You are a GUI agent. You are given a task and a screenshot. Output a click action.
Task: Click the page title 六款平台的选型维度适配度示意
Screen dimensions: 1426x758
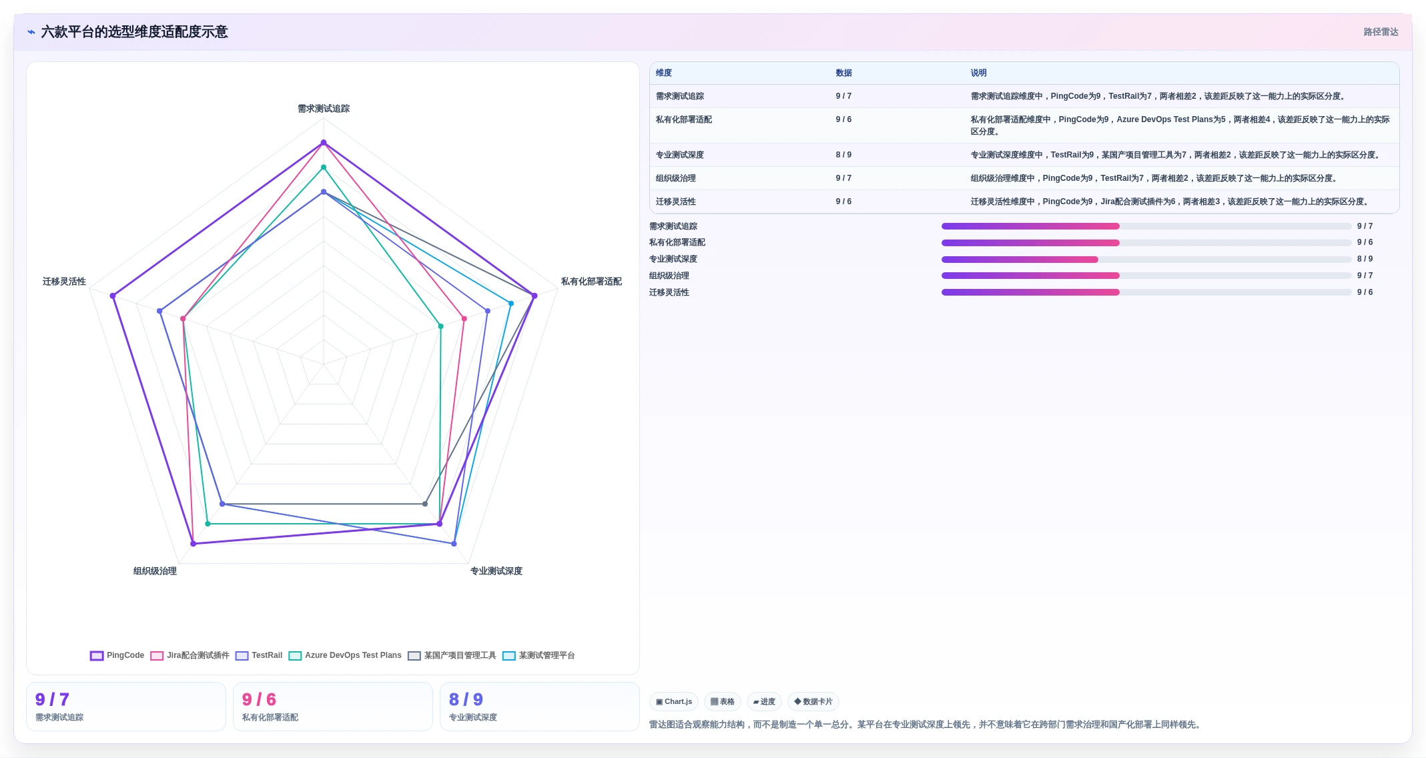coord(134,32)
